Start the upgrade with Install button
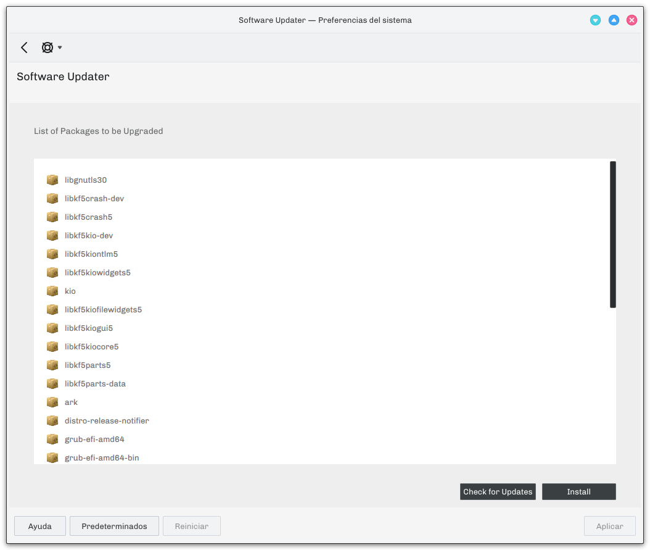Image resolution: width=650 pixels, height=550 pixels. pos(578,491)
